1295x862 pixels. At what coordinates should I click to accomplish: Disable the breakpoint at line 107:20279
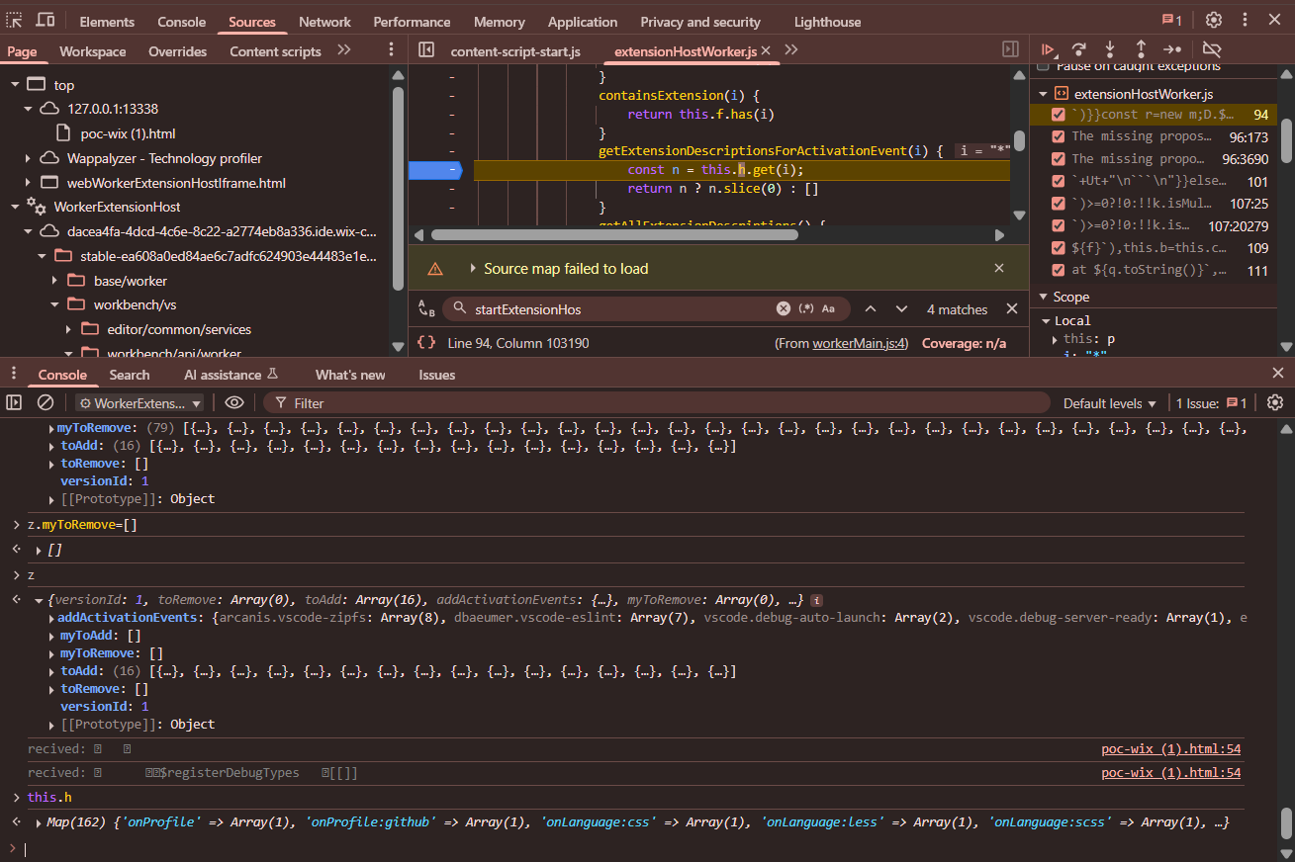pyautogui.click(x=1059, y=225)
